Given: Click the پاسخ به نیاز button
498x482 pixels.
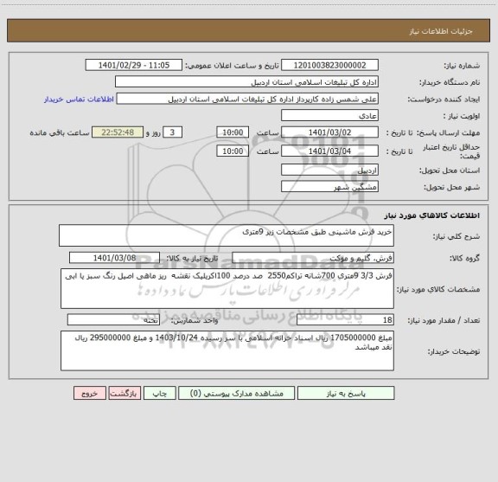Looking at the screenshot, I should pos(346,393).
